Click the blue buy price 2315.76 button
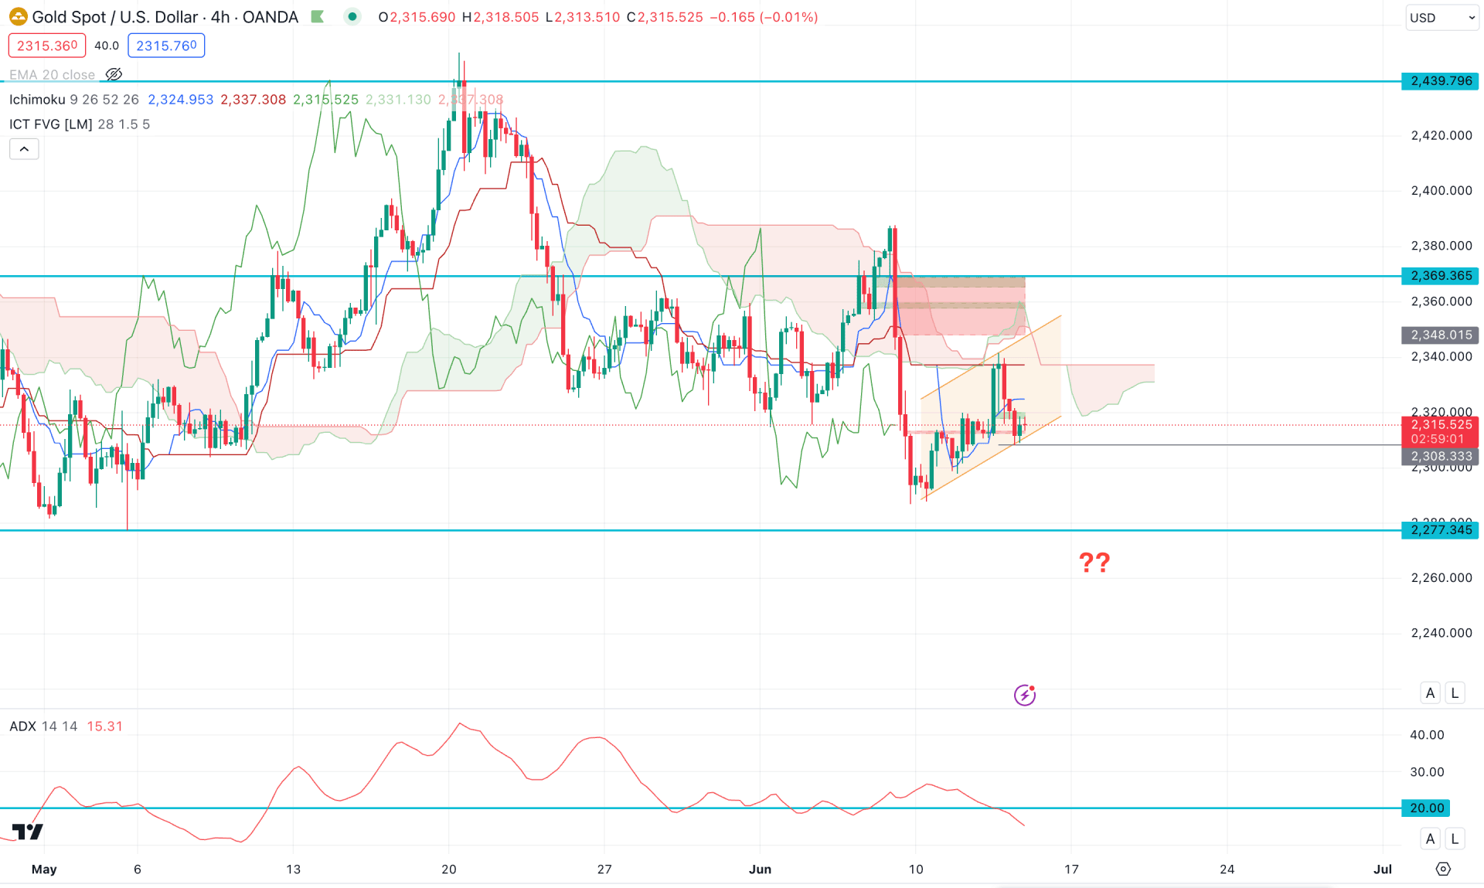1484x888 pixels. pyautogui.click(x=166, y=46)
